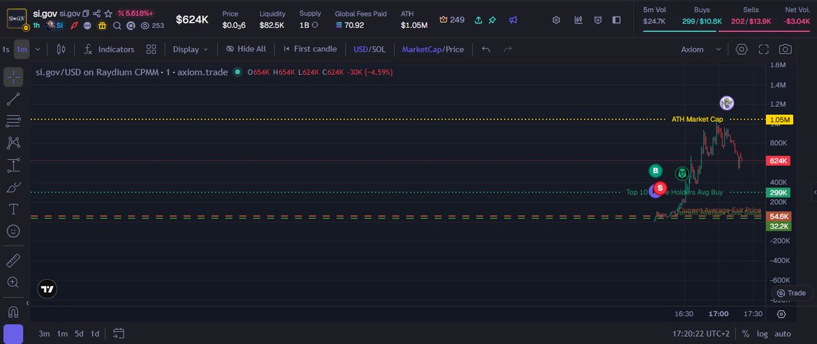Copy the si.gov contract address
Image resolution: width=817 pixels, height=344 pixels.
click(x=86, y=13)
